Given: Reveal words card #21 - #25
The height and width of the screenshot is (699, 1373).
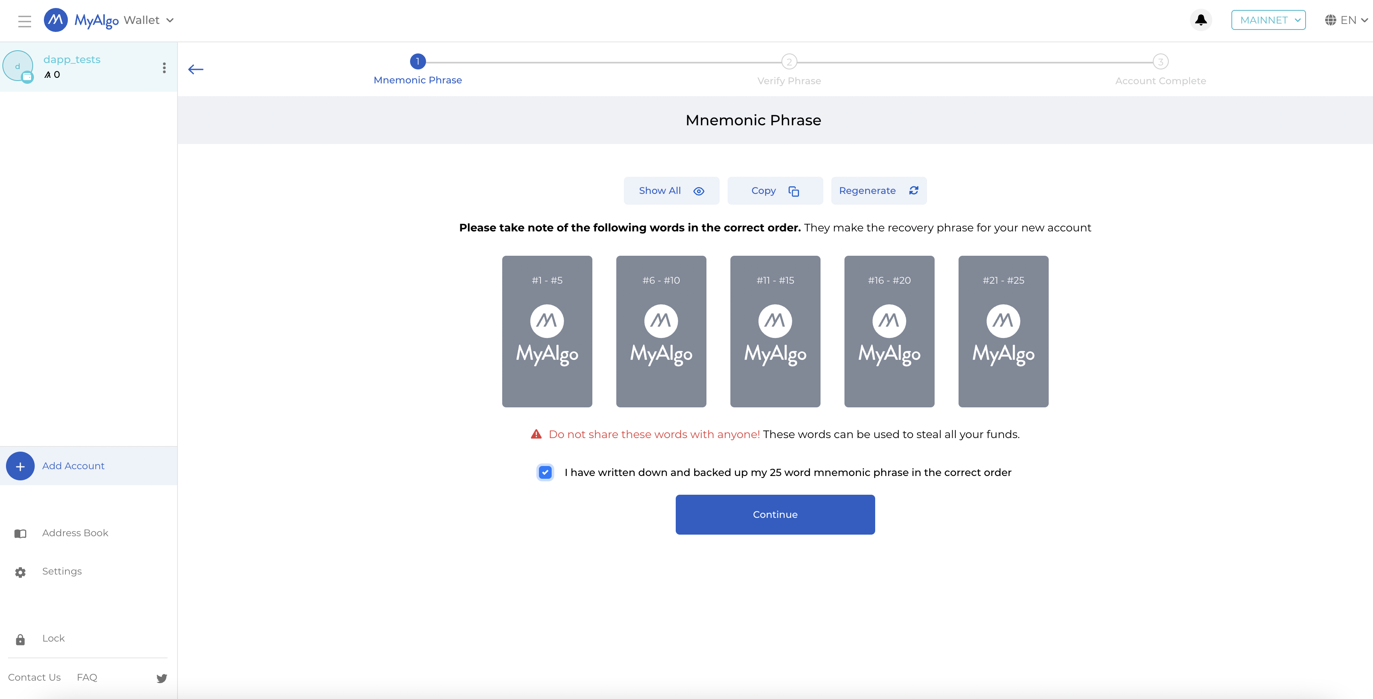Looking at the screenshot, I should 1003,332.
